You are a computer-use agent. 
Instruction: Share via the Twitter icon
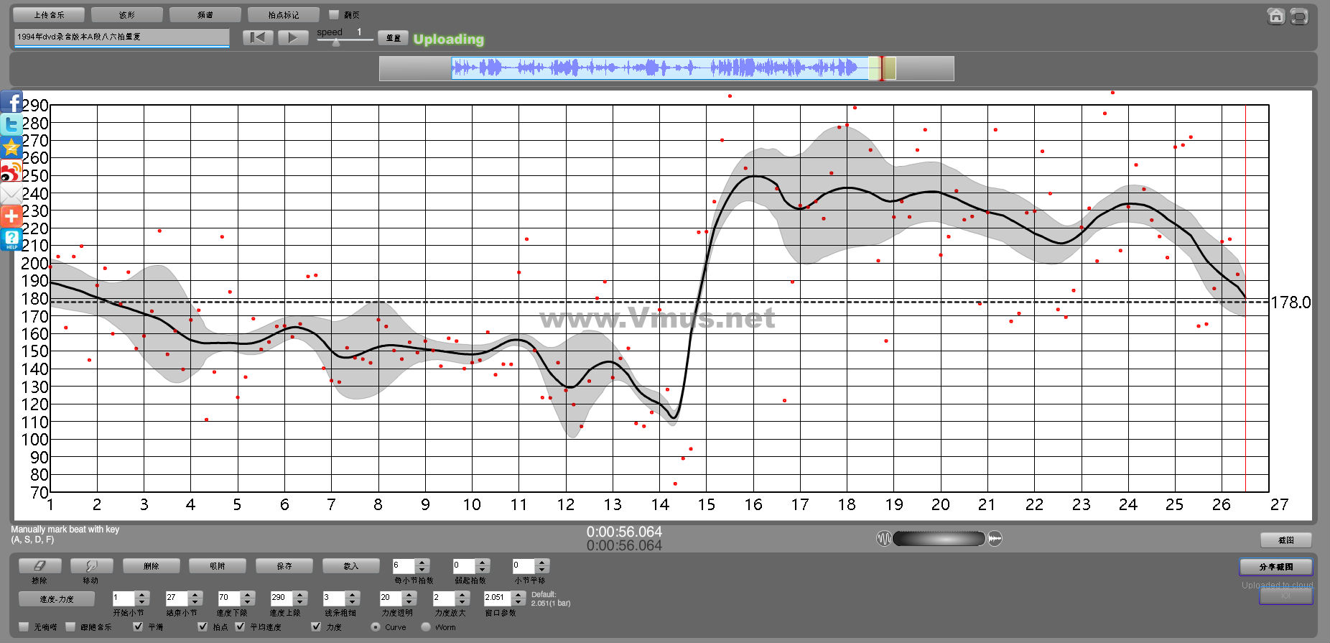point(11,125)
